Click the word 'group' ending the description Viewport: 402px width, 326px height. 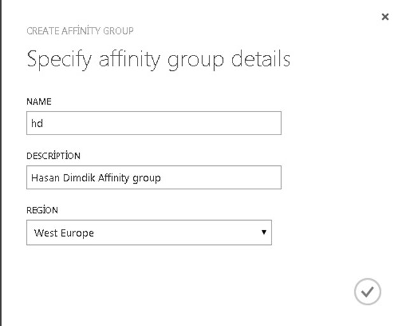click(147, 179)
